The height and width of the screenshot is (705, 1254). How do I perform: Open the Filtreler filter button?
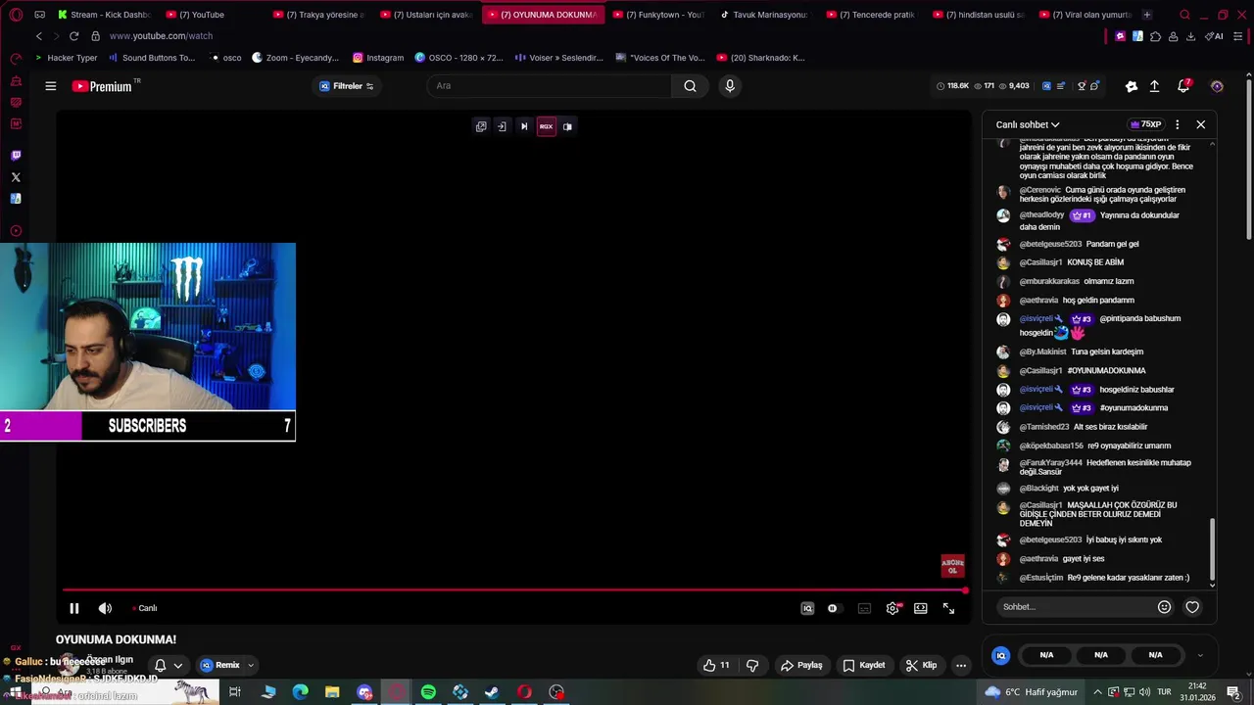point(347,86)
